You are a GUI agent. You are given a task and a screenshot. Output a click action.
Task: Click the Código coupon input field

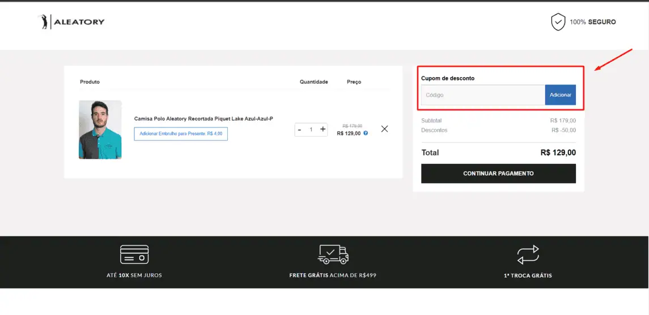pos(483,95)
